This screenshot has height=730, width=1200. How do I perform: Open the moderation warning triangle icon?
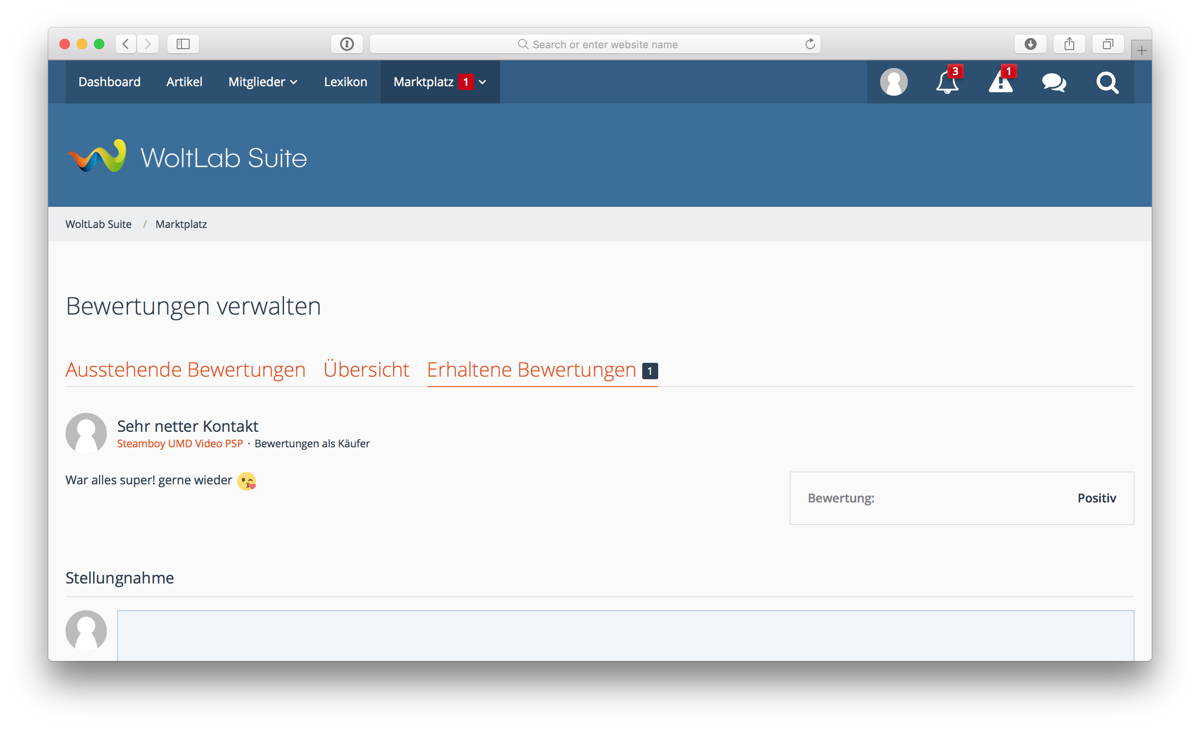[1000, 82]
